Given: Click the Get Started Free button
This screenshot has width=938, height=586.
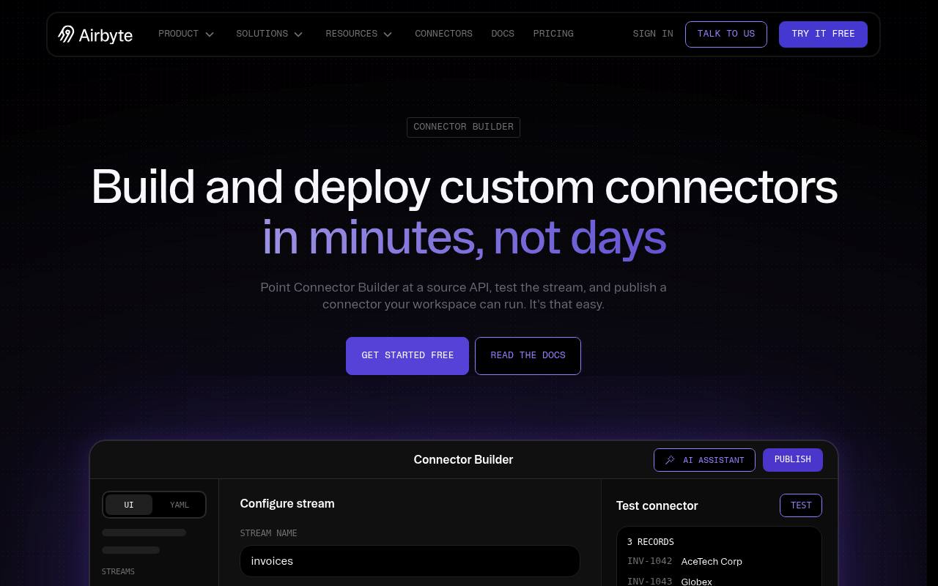Looking at the screenshot, I should (x=407, y=356).
